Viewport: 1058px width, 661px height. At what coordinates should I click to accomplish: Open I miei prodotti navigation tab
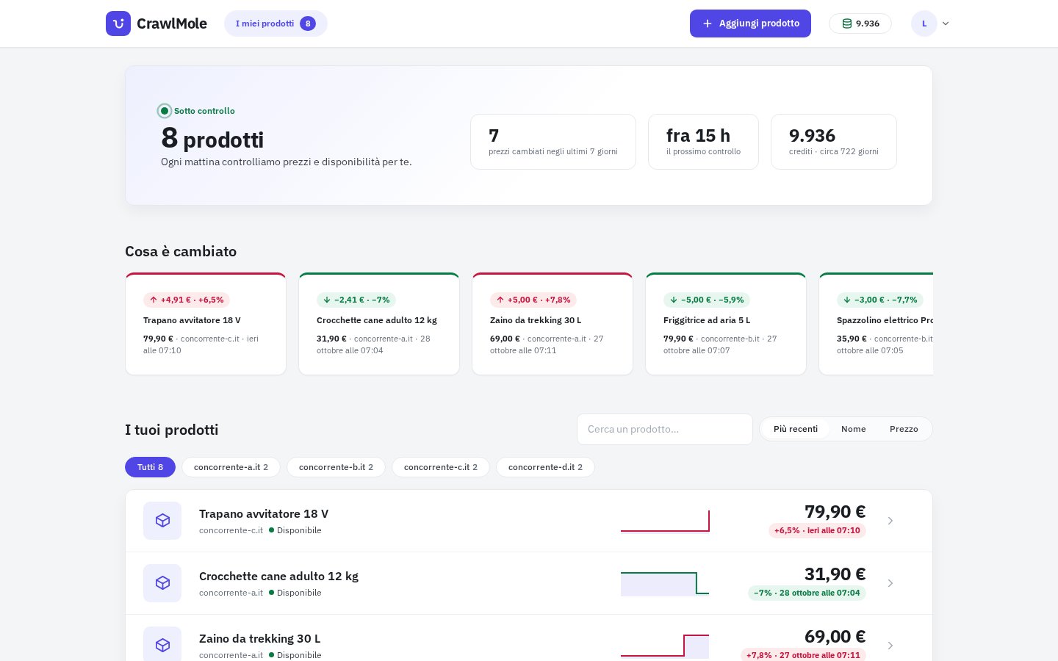click(x=276, y=24)
